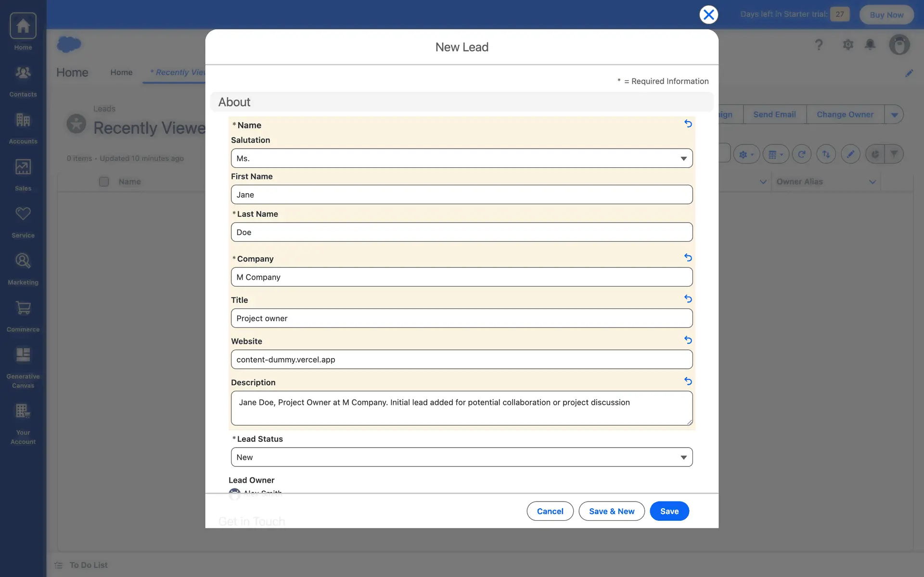Image resolution: width=924 pixels, height=577 pixels.
Task: Undo changes to the Title field
Action: (x=688, y=299)
